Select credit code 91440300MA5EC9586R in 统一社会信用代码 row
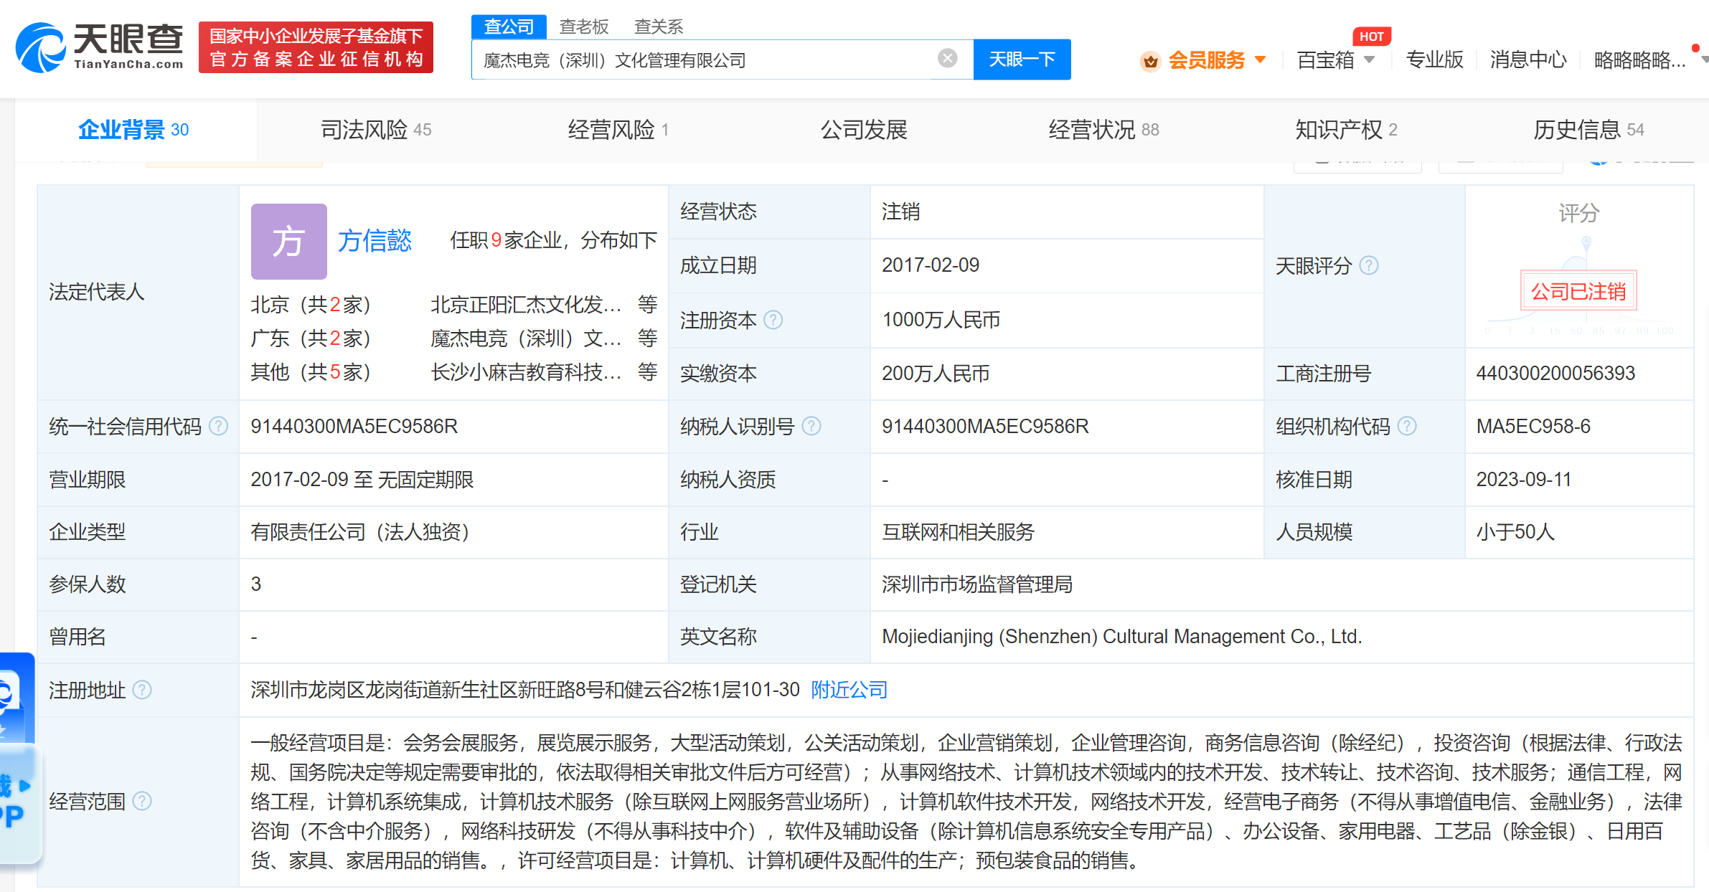The image size is (1709, 892). click(x=354, y=426)
